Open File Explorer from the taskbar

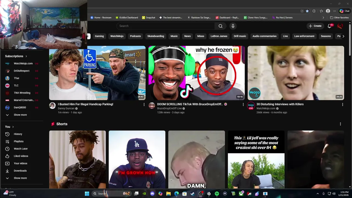[168, 194]
